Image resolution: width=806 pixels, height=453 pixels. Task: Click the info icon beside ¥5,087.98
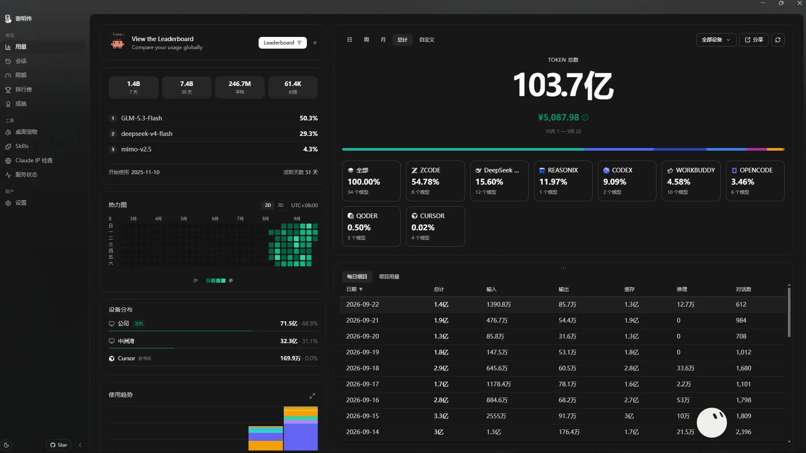click(x=585, y=117)
